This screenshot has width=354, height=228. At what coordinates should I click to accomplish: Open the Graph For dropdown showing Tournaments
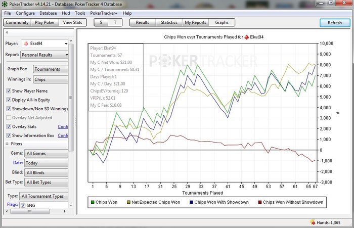pyautogui.click(x=51, y=69)
